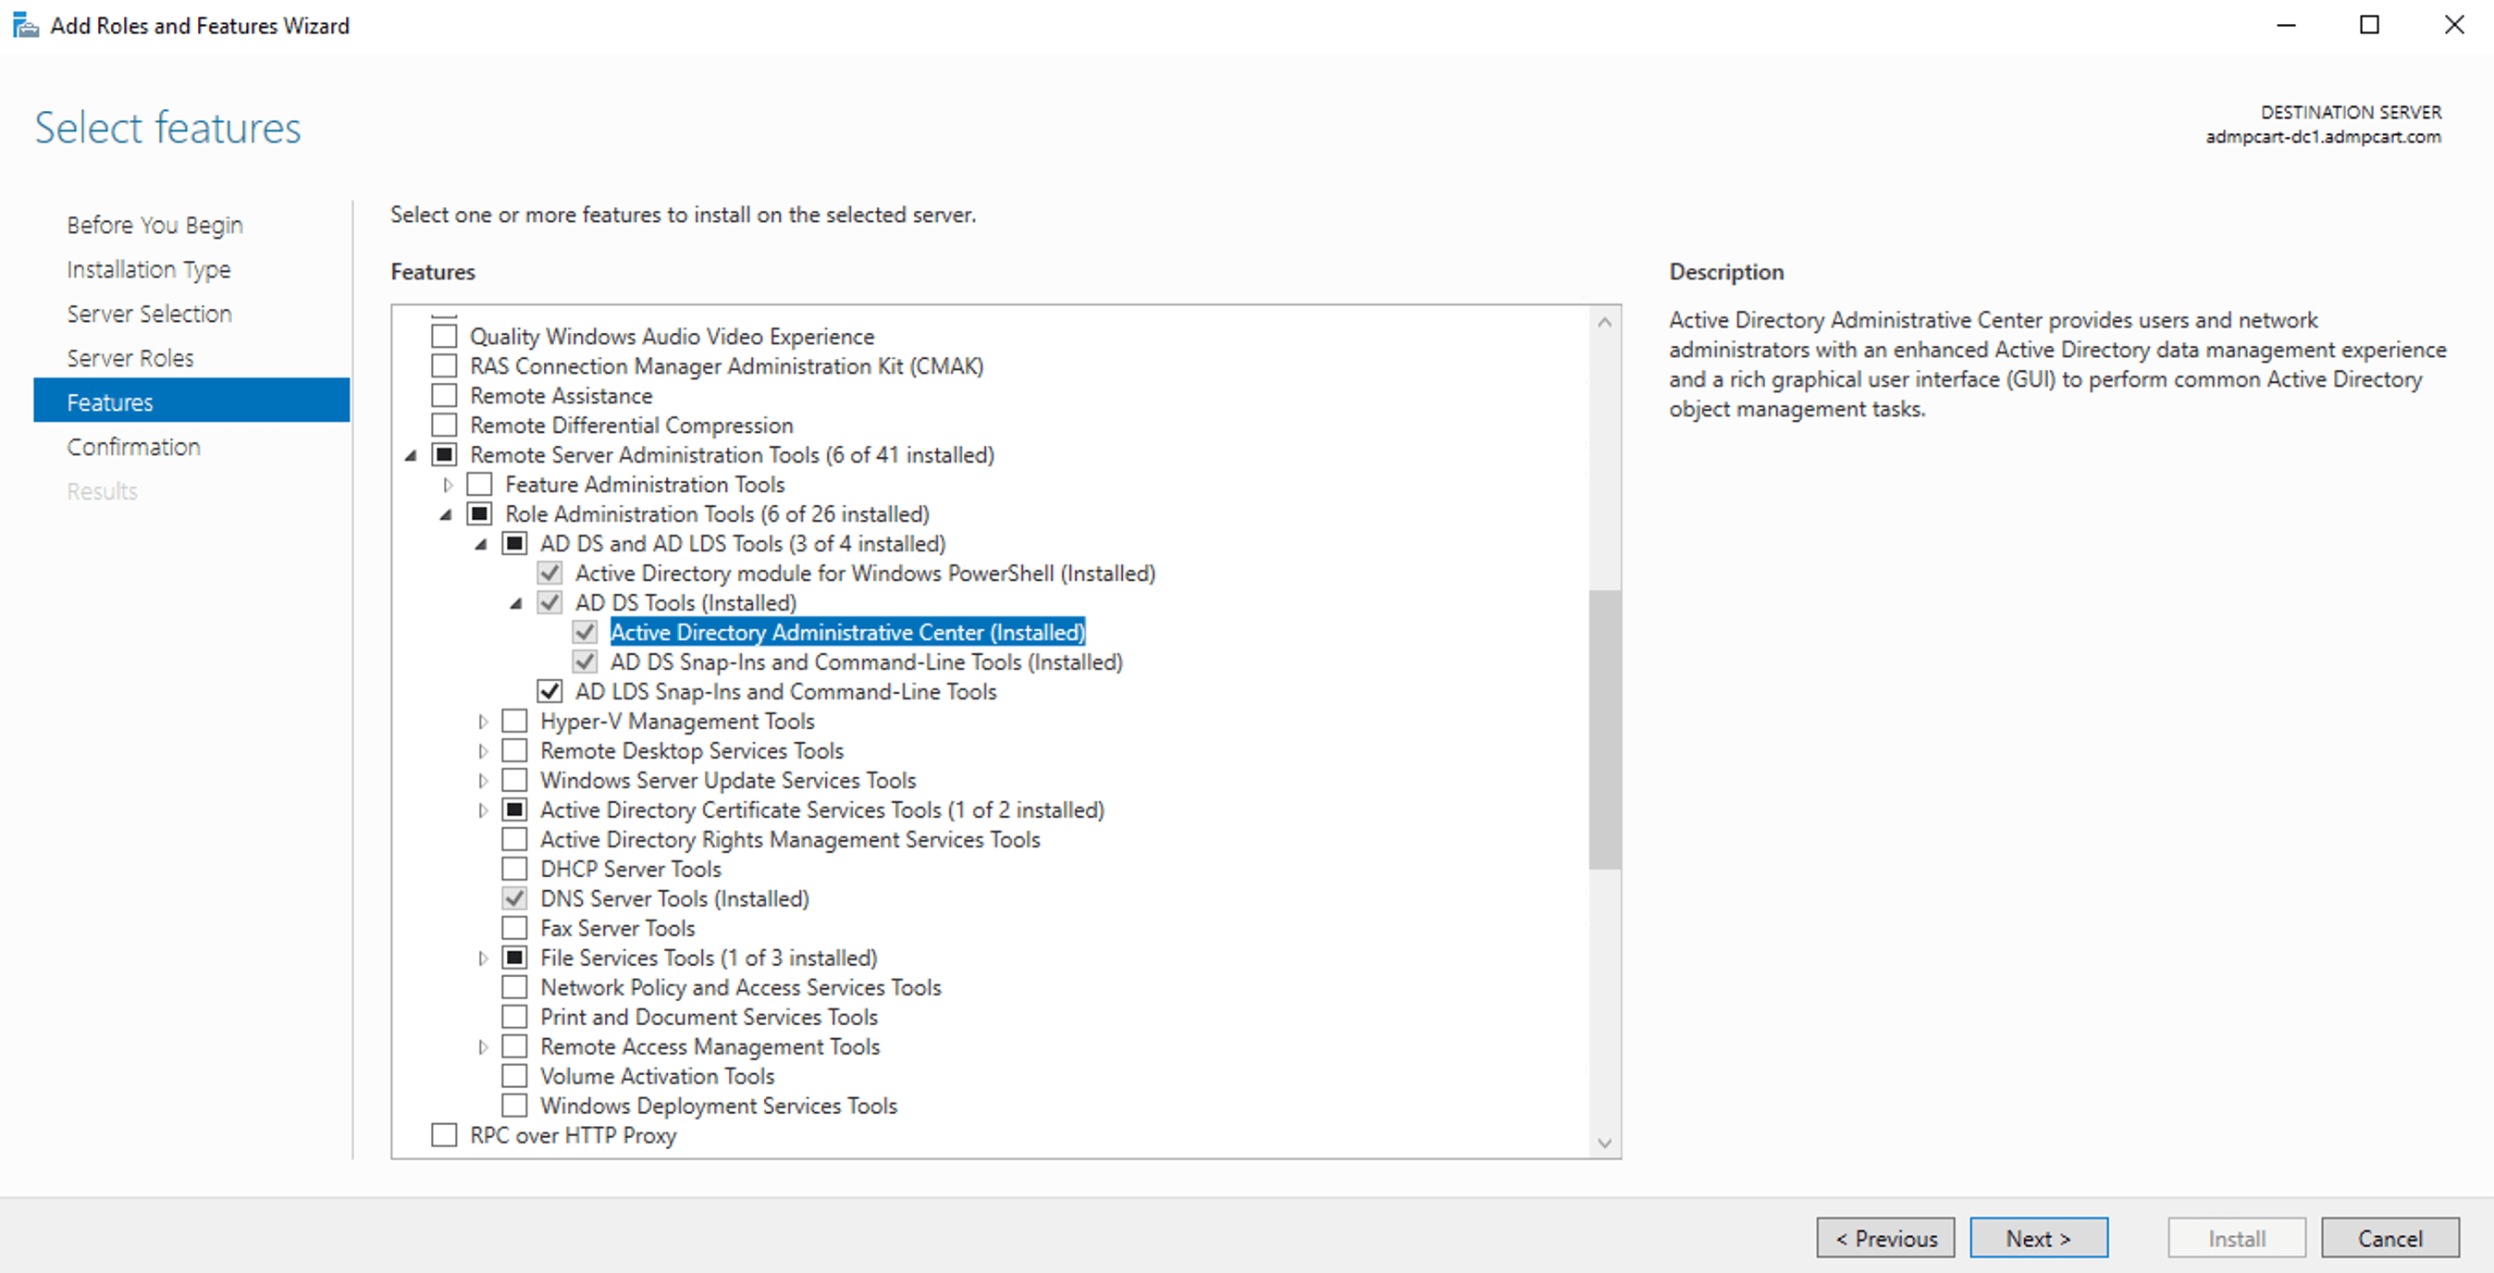Click the Previous button
Viewport: 2494px width, 1273px height.
pos(1885,1237)
